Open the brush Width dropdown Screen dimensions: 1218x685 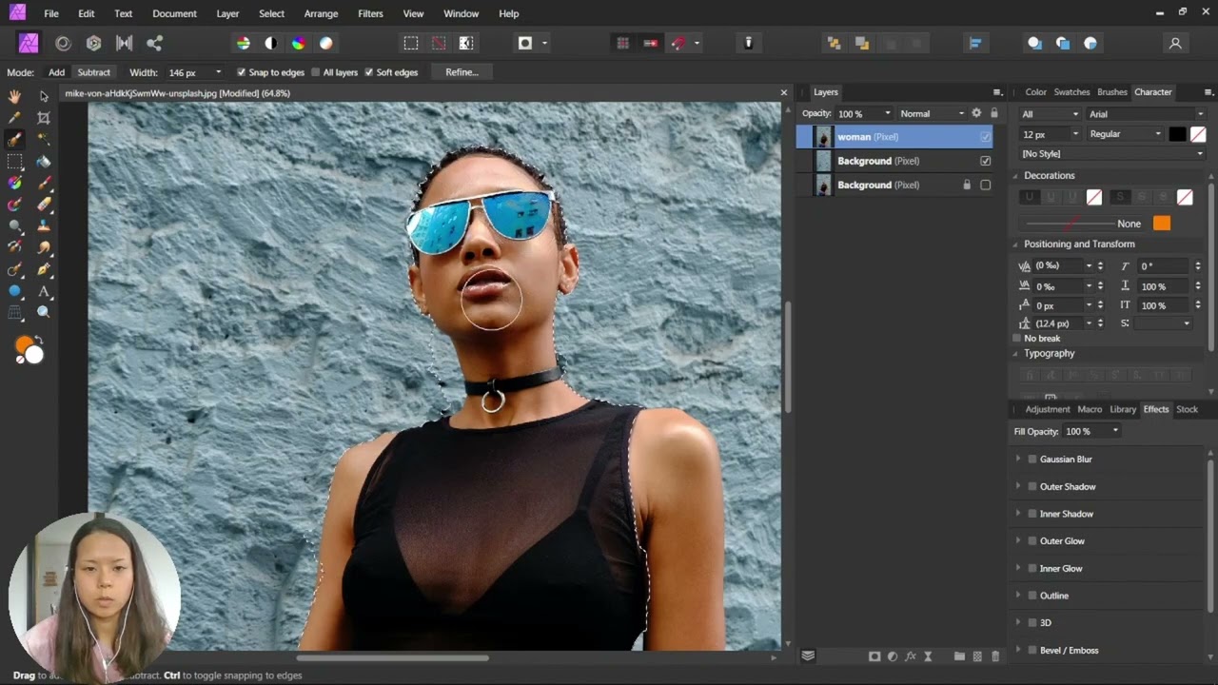pyautogui.click(x=218, y=72)
